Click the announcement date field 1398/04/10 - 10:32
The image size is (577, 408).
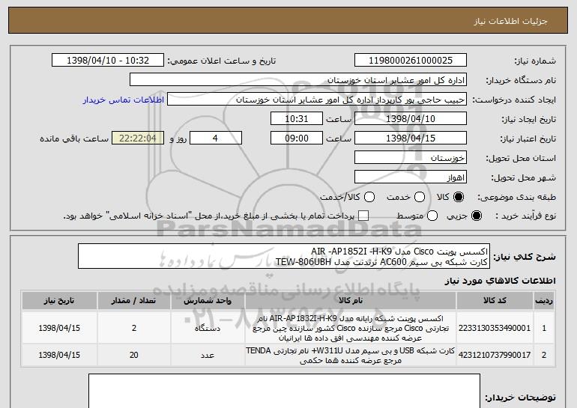pyautogui.click(x=108, y=61)
